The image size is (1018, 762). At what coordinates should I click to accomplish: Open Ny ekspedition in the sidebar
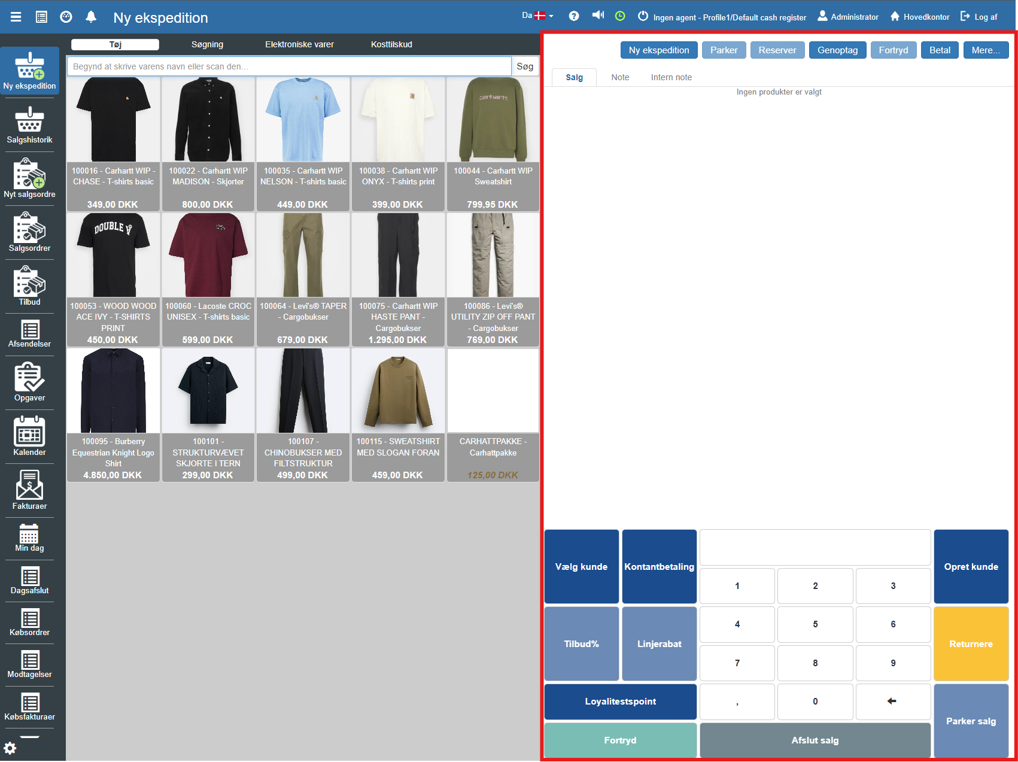(30, 71)
